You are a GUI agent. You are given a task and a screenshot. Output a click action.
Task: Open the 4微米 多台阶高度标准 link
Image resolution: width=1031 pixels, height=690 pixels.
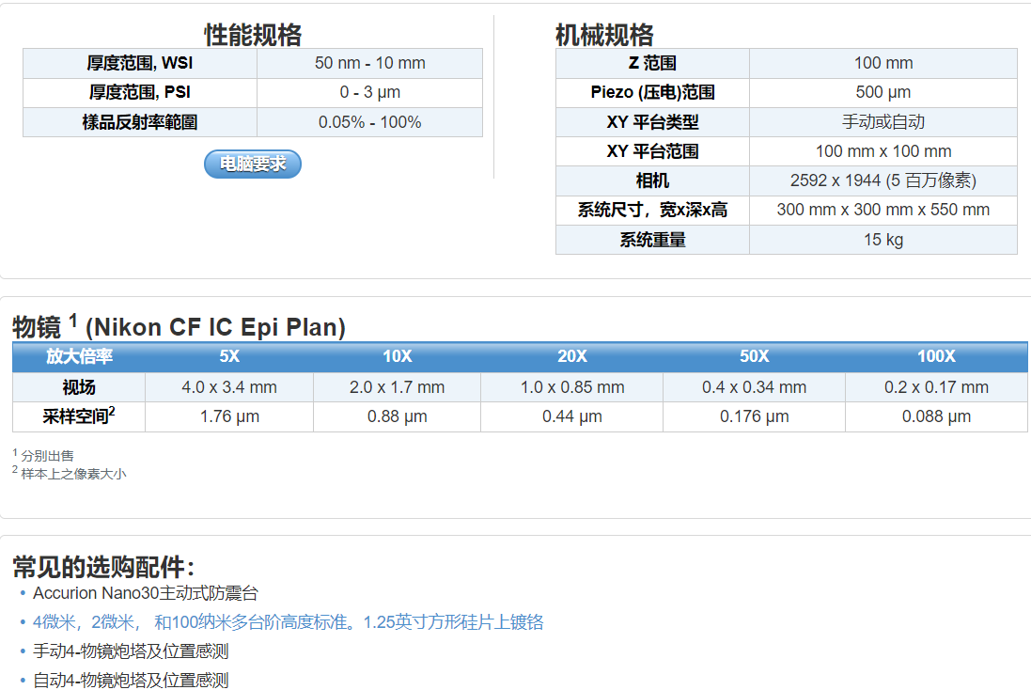tap(288, 621)
